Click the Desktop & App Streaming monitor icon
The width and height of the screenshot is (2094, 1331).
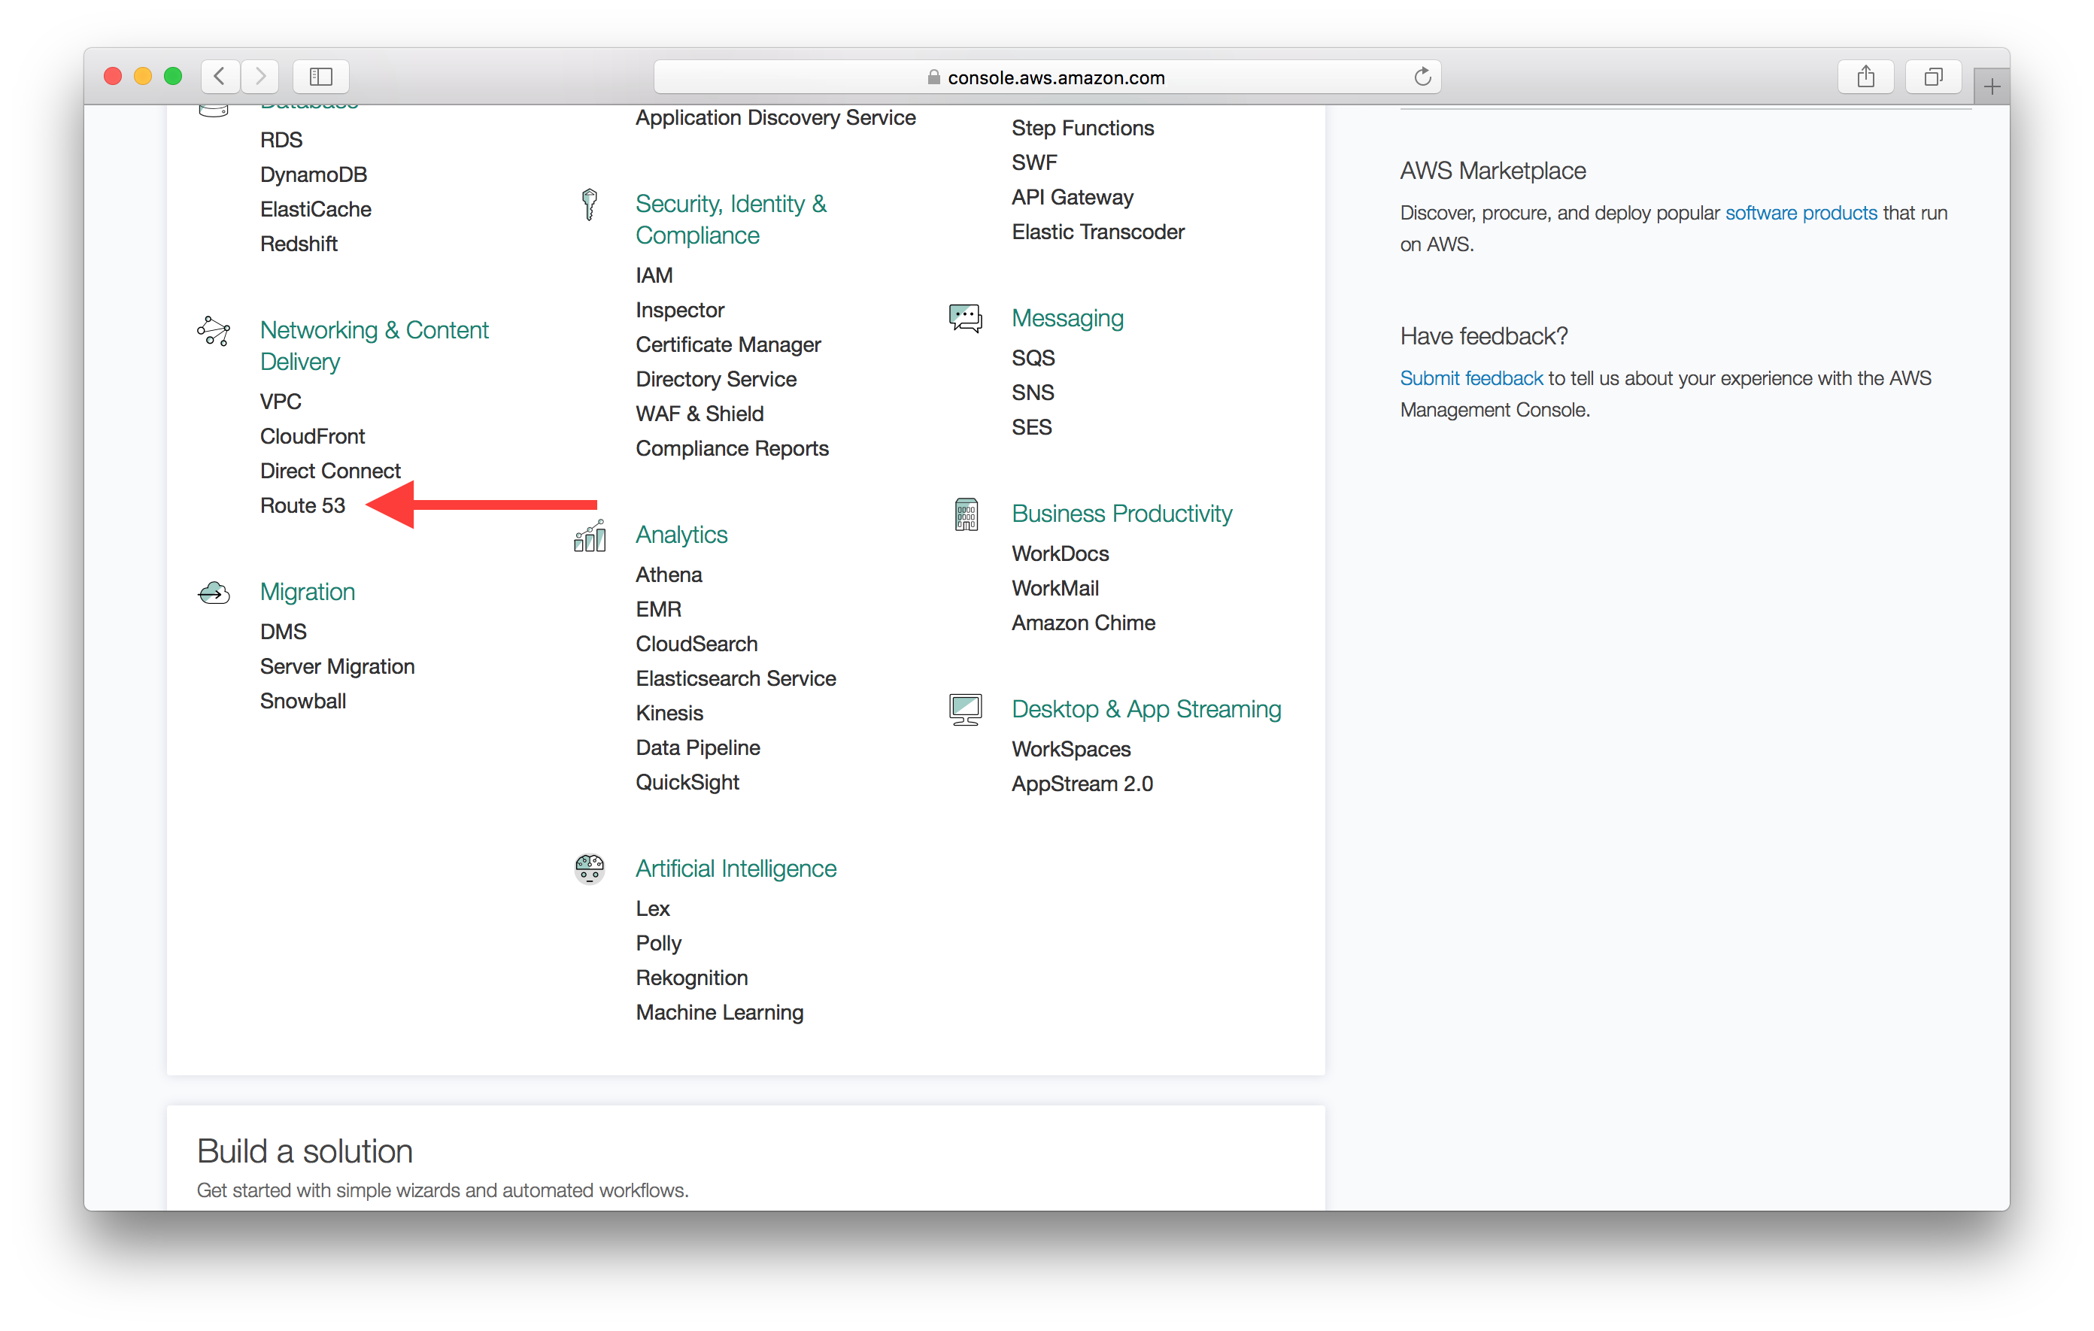tap(964, 709)
